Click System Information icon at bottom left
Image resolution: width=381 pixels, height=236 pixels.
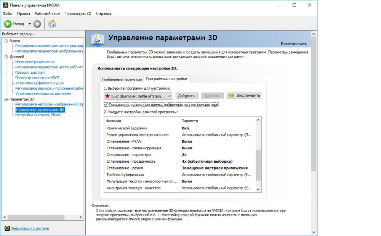click(7, 228)
